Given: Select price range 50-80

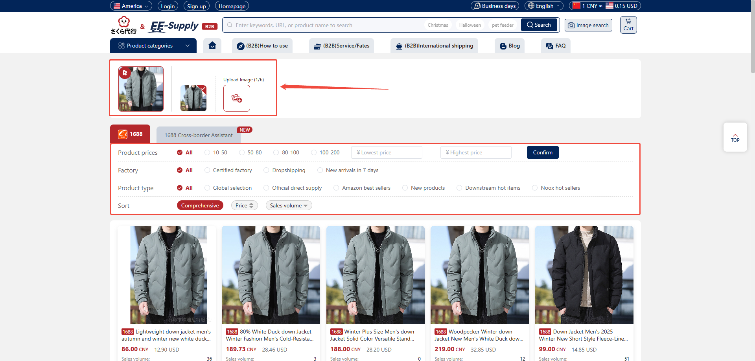Looking at the screenshot, I should [250, 152].
